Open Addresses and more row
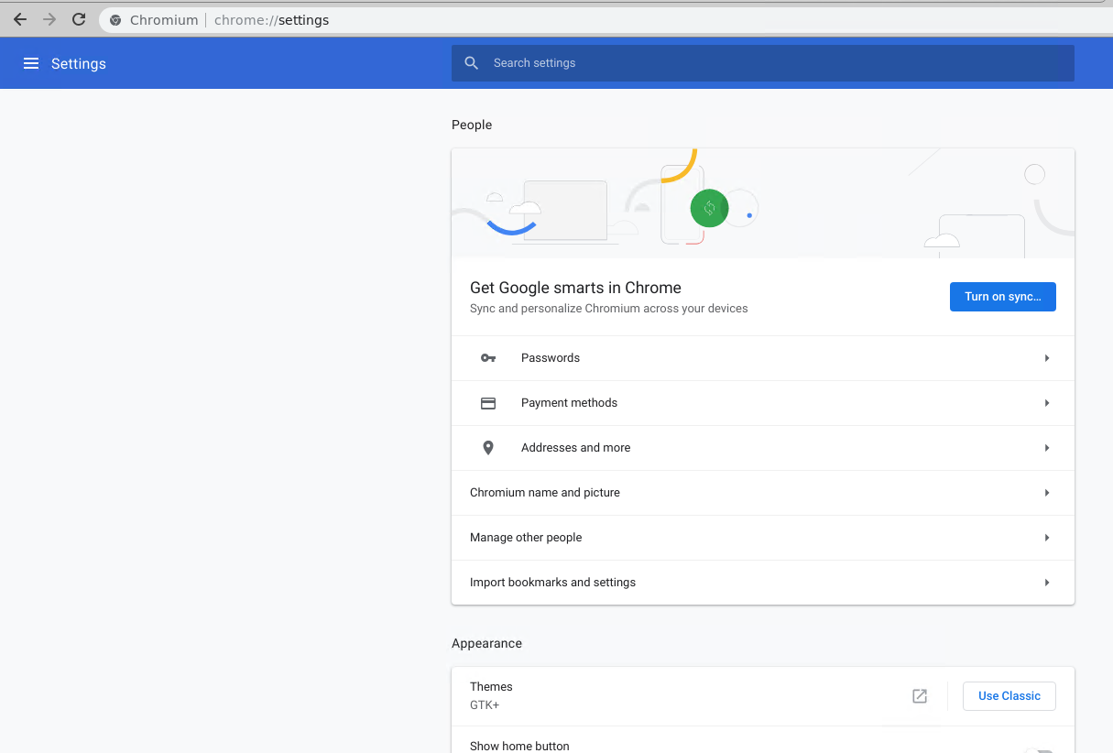Image resolution: width=1113 pixels, height=753 pixels. (763, 448)
